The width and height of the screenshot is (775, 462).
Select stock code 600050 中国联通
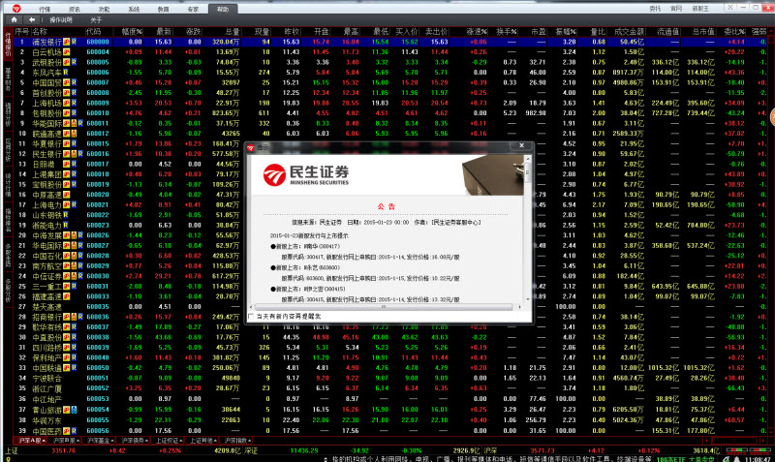point(98,368)
